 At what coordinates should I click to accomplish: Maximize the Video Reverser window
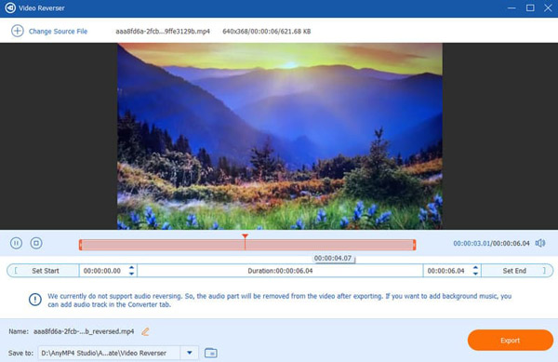tap(530, 7)
